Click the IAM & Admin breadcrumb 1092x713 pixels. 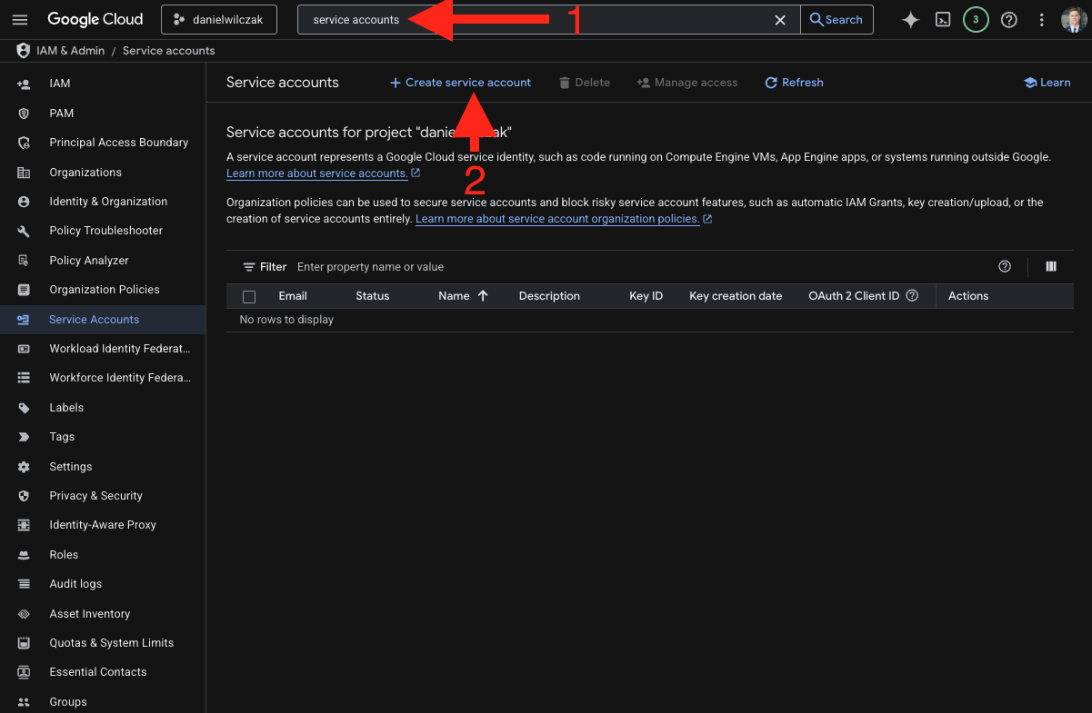point(70,51)
